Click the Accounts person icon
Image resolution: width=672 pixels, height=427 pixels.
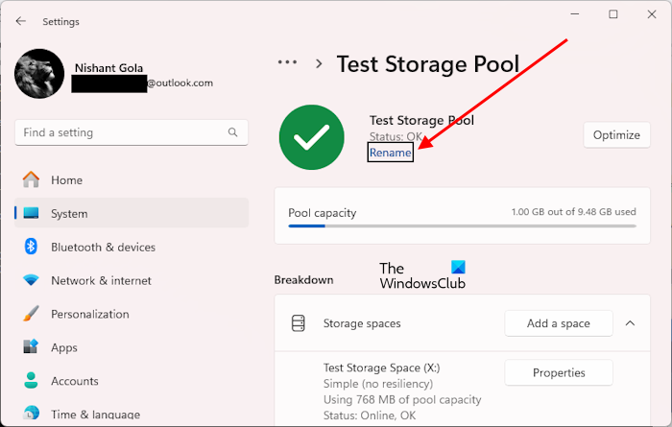pyautogui.click(x=31, y=381)
